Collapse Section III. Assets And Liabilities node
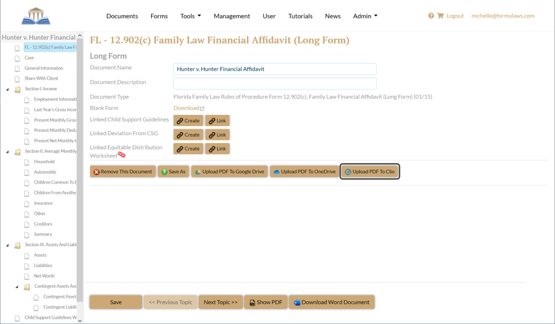 coord(7,245)
